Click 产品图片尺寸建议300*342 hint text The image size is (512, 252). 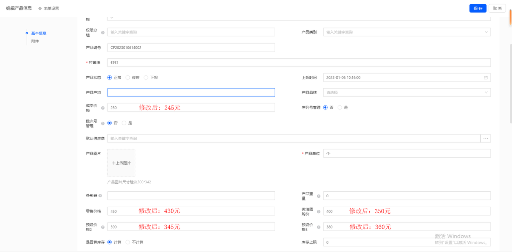[x=129, y=182]
